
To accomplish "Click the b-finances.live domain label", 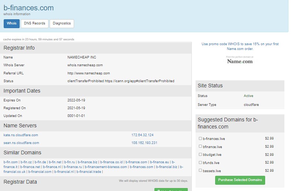I will pos(214,139).
